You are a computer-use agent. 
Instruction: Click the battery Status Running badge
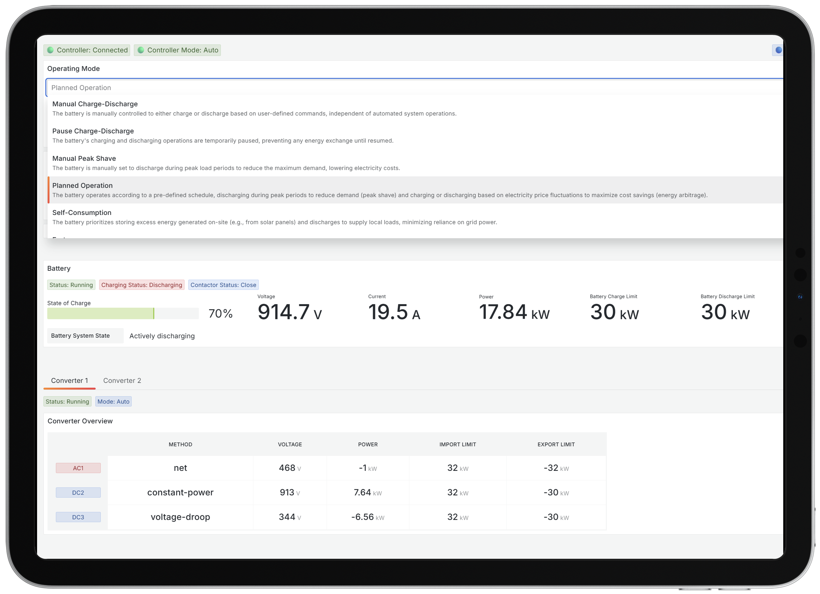(71, 285)
